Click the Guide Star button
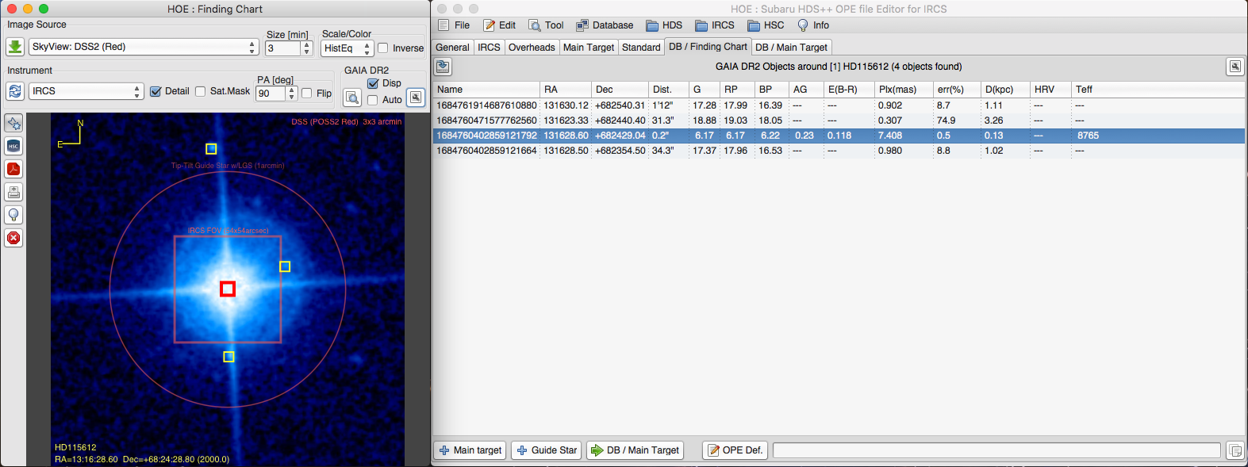 [546, 450]
